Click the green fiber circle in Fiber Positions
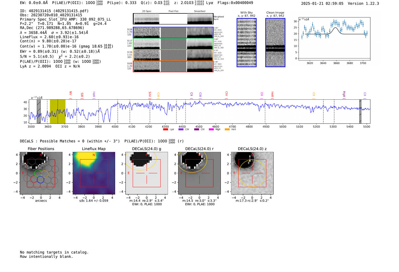Viewport: 399px width, 272px height. point(38,173)
